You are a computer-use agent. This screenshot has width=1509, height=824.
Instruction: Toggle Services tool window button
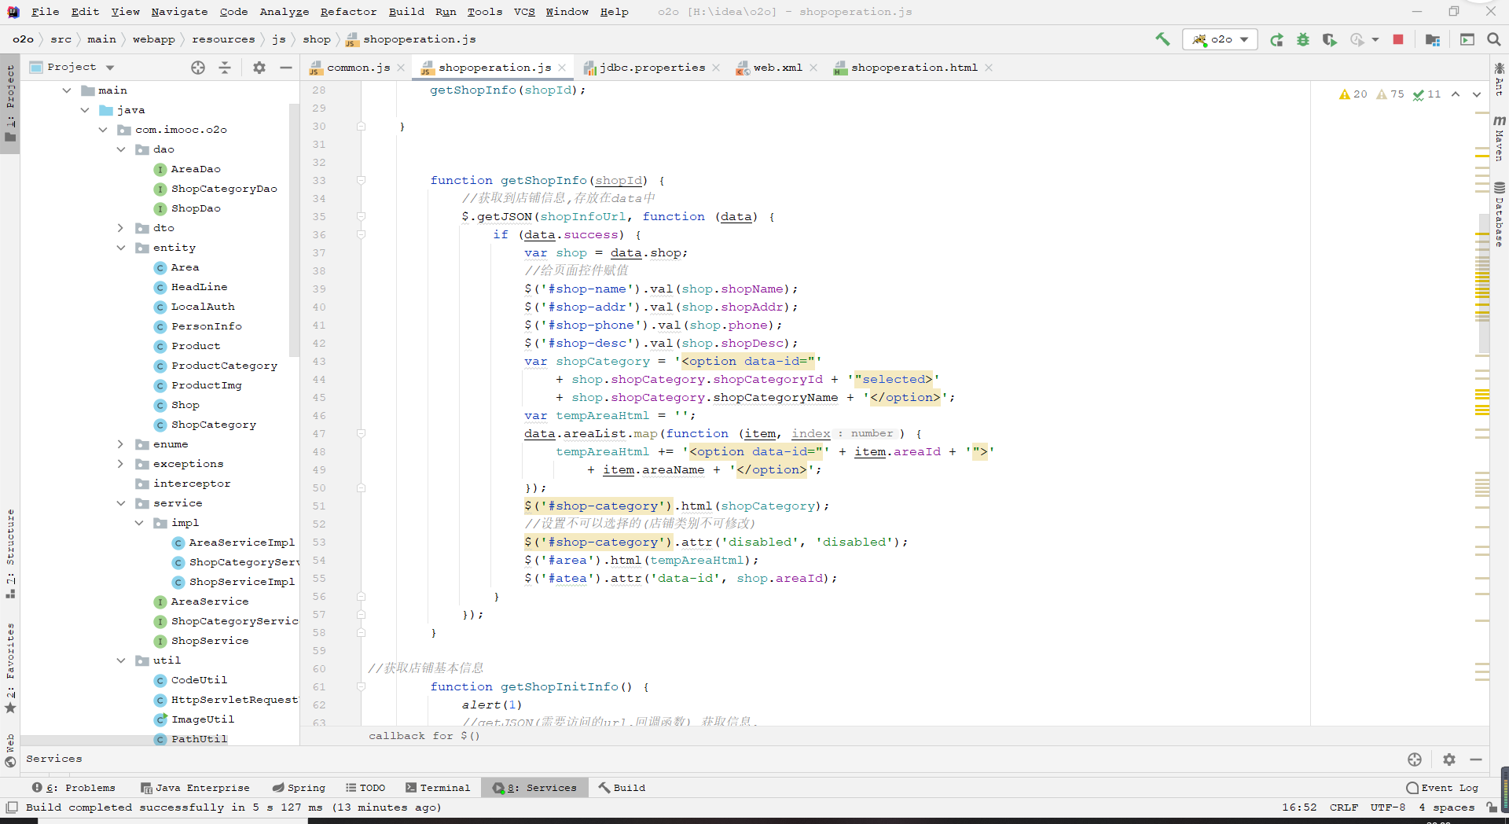point(534,788)
